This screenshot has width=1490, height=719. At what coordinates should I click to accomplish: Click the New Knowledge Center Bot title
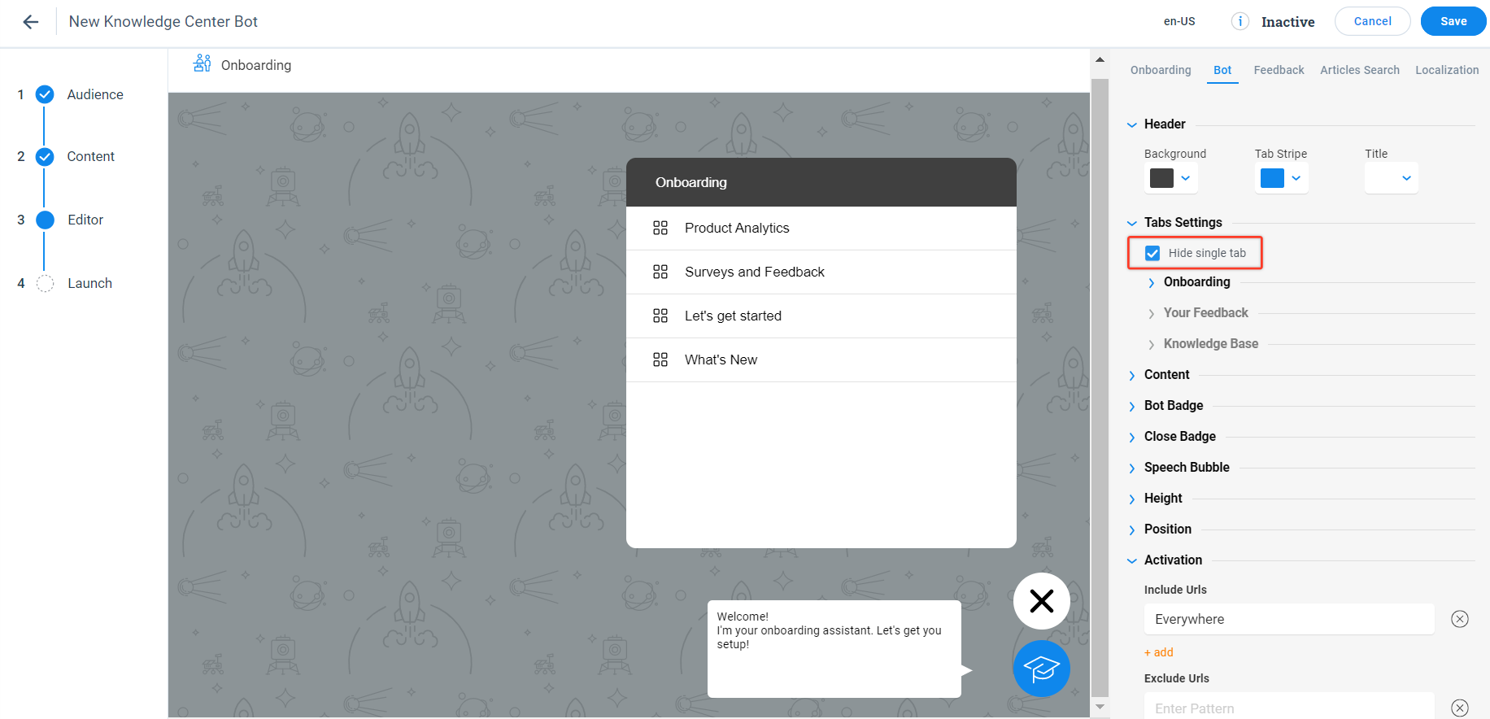163,22
